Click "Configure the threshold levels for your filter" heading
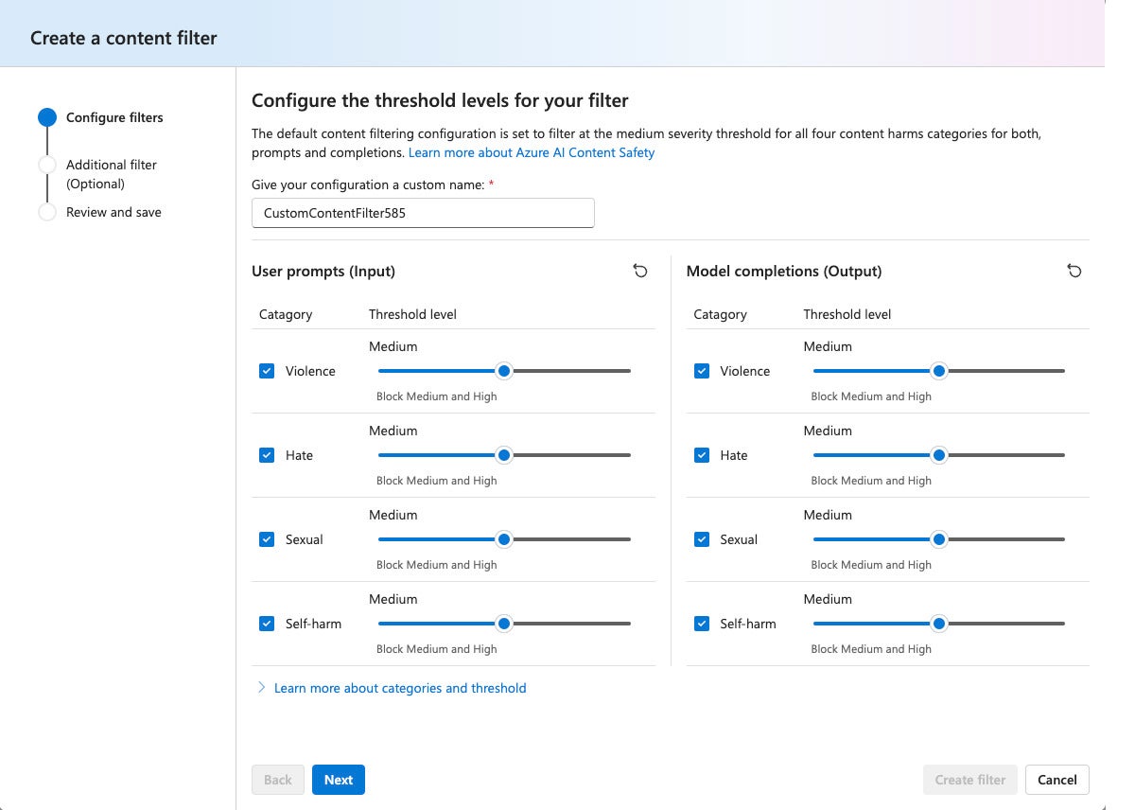This screenshot has width=1135, height=810. coord(440,100)
